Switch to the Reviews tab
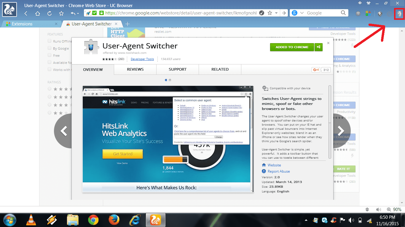Viewport: 405px width, 227px height. pos(135,69)
